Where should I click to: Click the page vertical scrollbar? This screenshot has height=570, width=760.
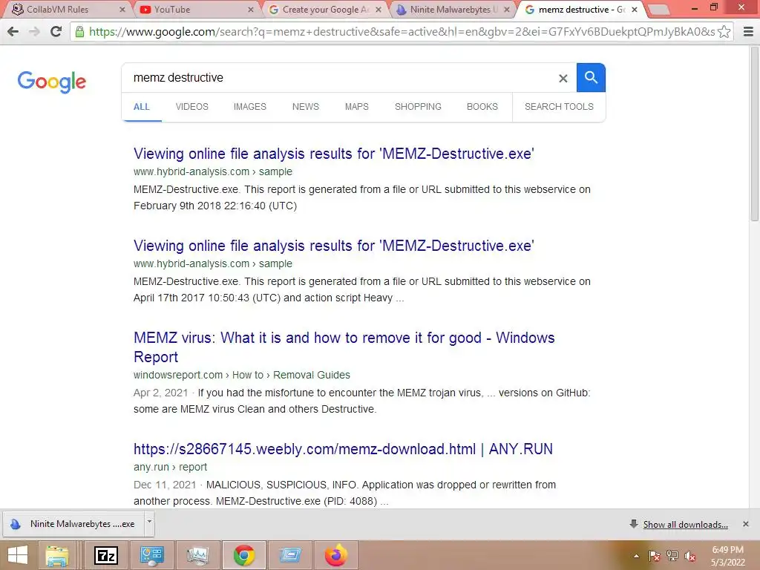point(755,134)
